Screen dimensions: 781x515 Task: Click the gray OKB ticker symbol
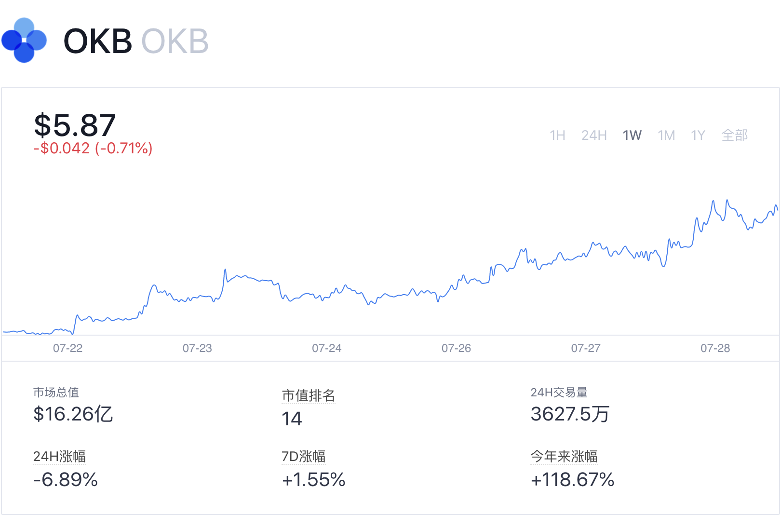coord(175,41)
